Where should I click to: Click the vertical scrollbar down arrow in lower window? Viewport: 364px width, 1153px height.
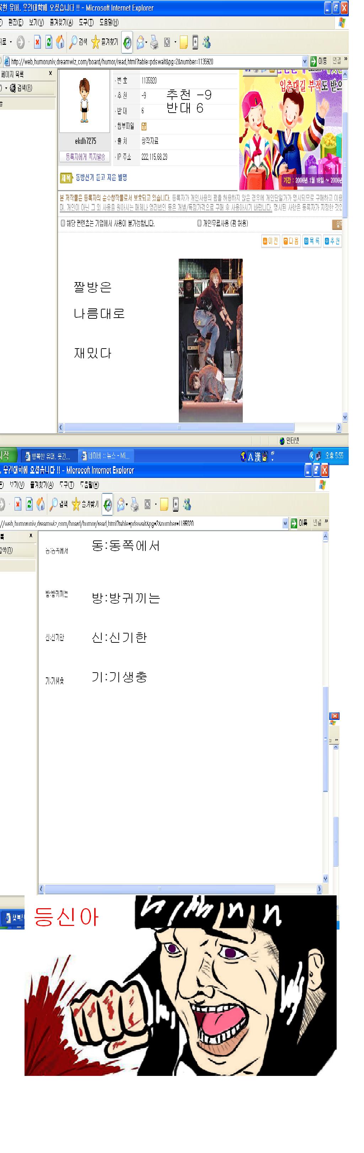326,878
